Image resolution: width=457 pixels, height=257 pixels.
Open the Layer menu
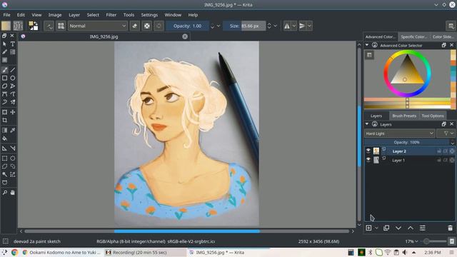[74, 15]
